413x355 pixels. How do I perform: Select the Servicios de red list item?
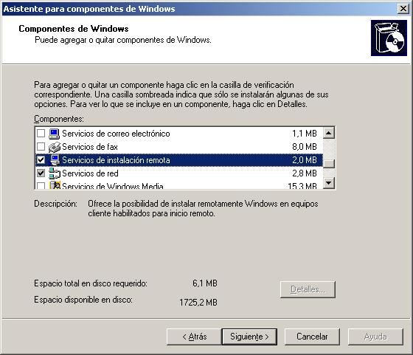178,173
